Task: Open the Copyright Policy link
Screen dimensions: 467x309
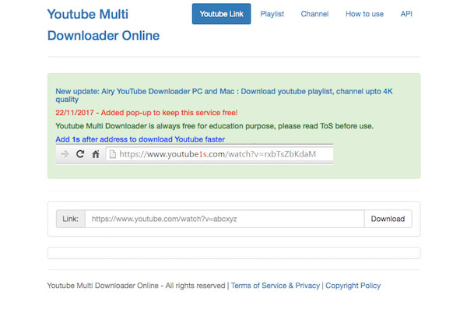Action: coord(353,286)
